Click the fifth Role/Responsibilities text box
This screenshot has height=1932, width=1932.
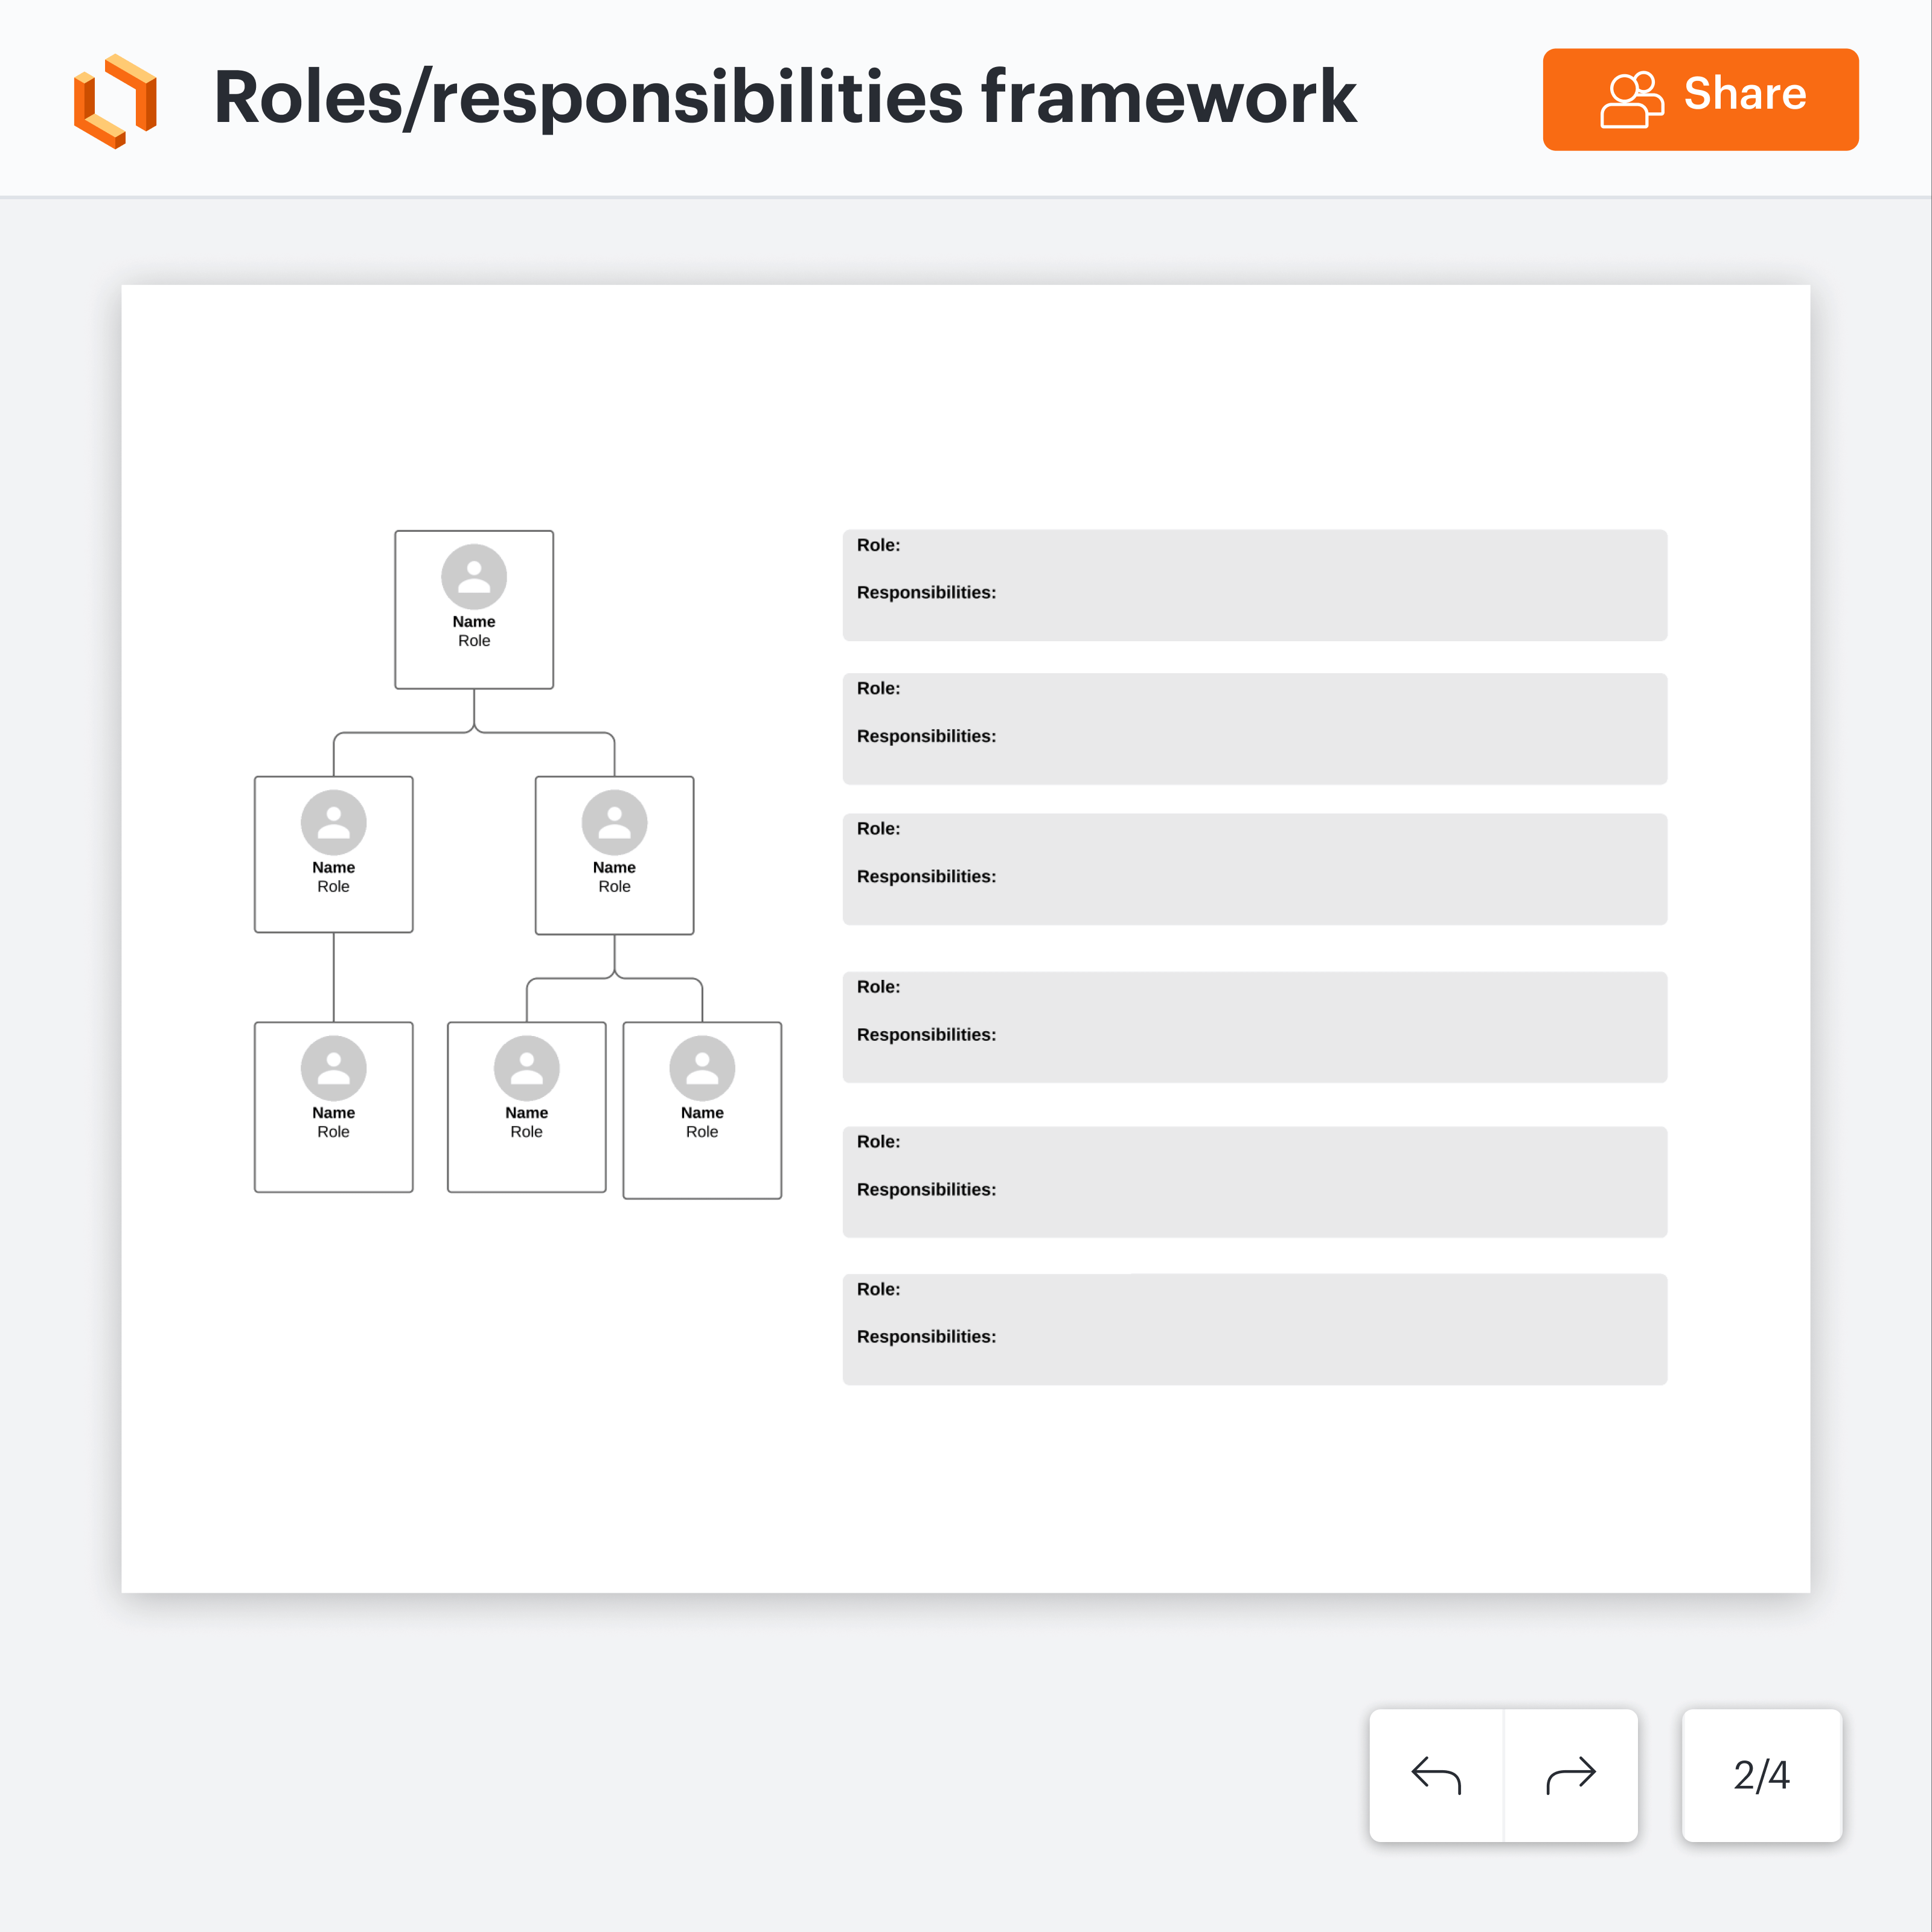tap(1254, 1182)
